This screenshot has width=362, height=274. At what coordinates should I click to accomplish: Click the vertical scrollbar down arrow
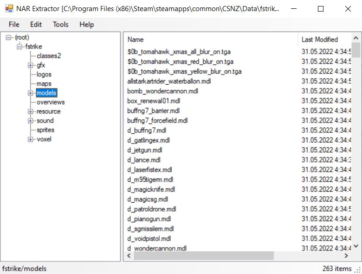356,246
